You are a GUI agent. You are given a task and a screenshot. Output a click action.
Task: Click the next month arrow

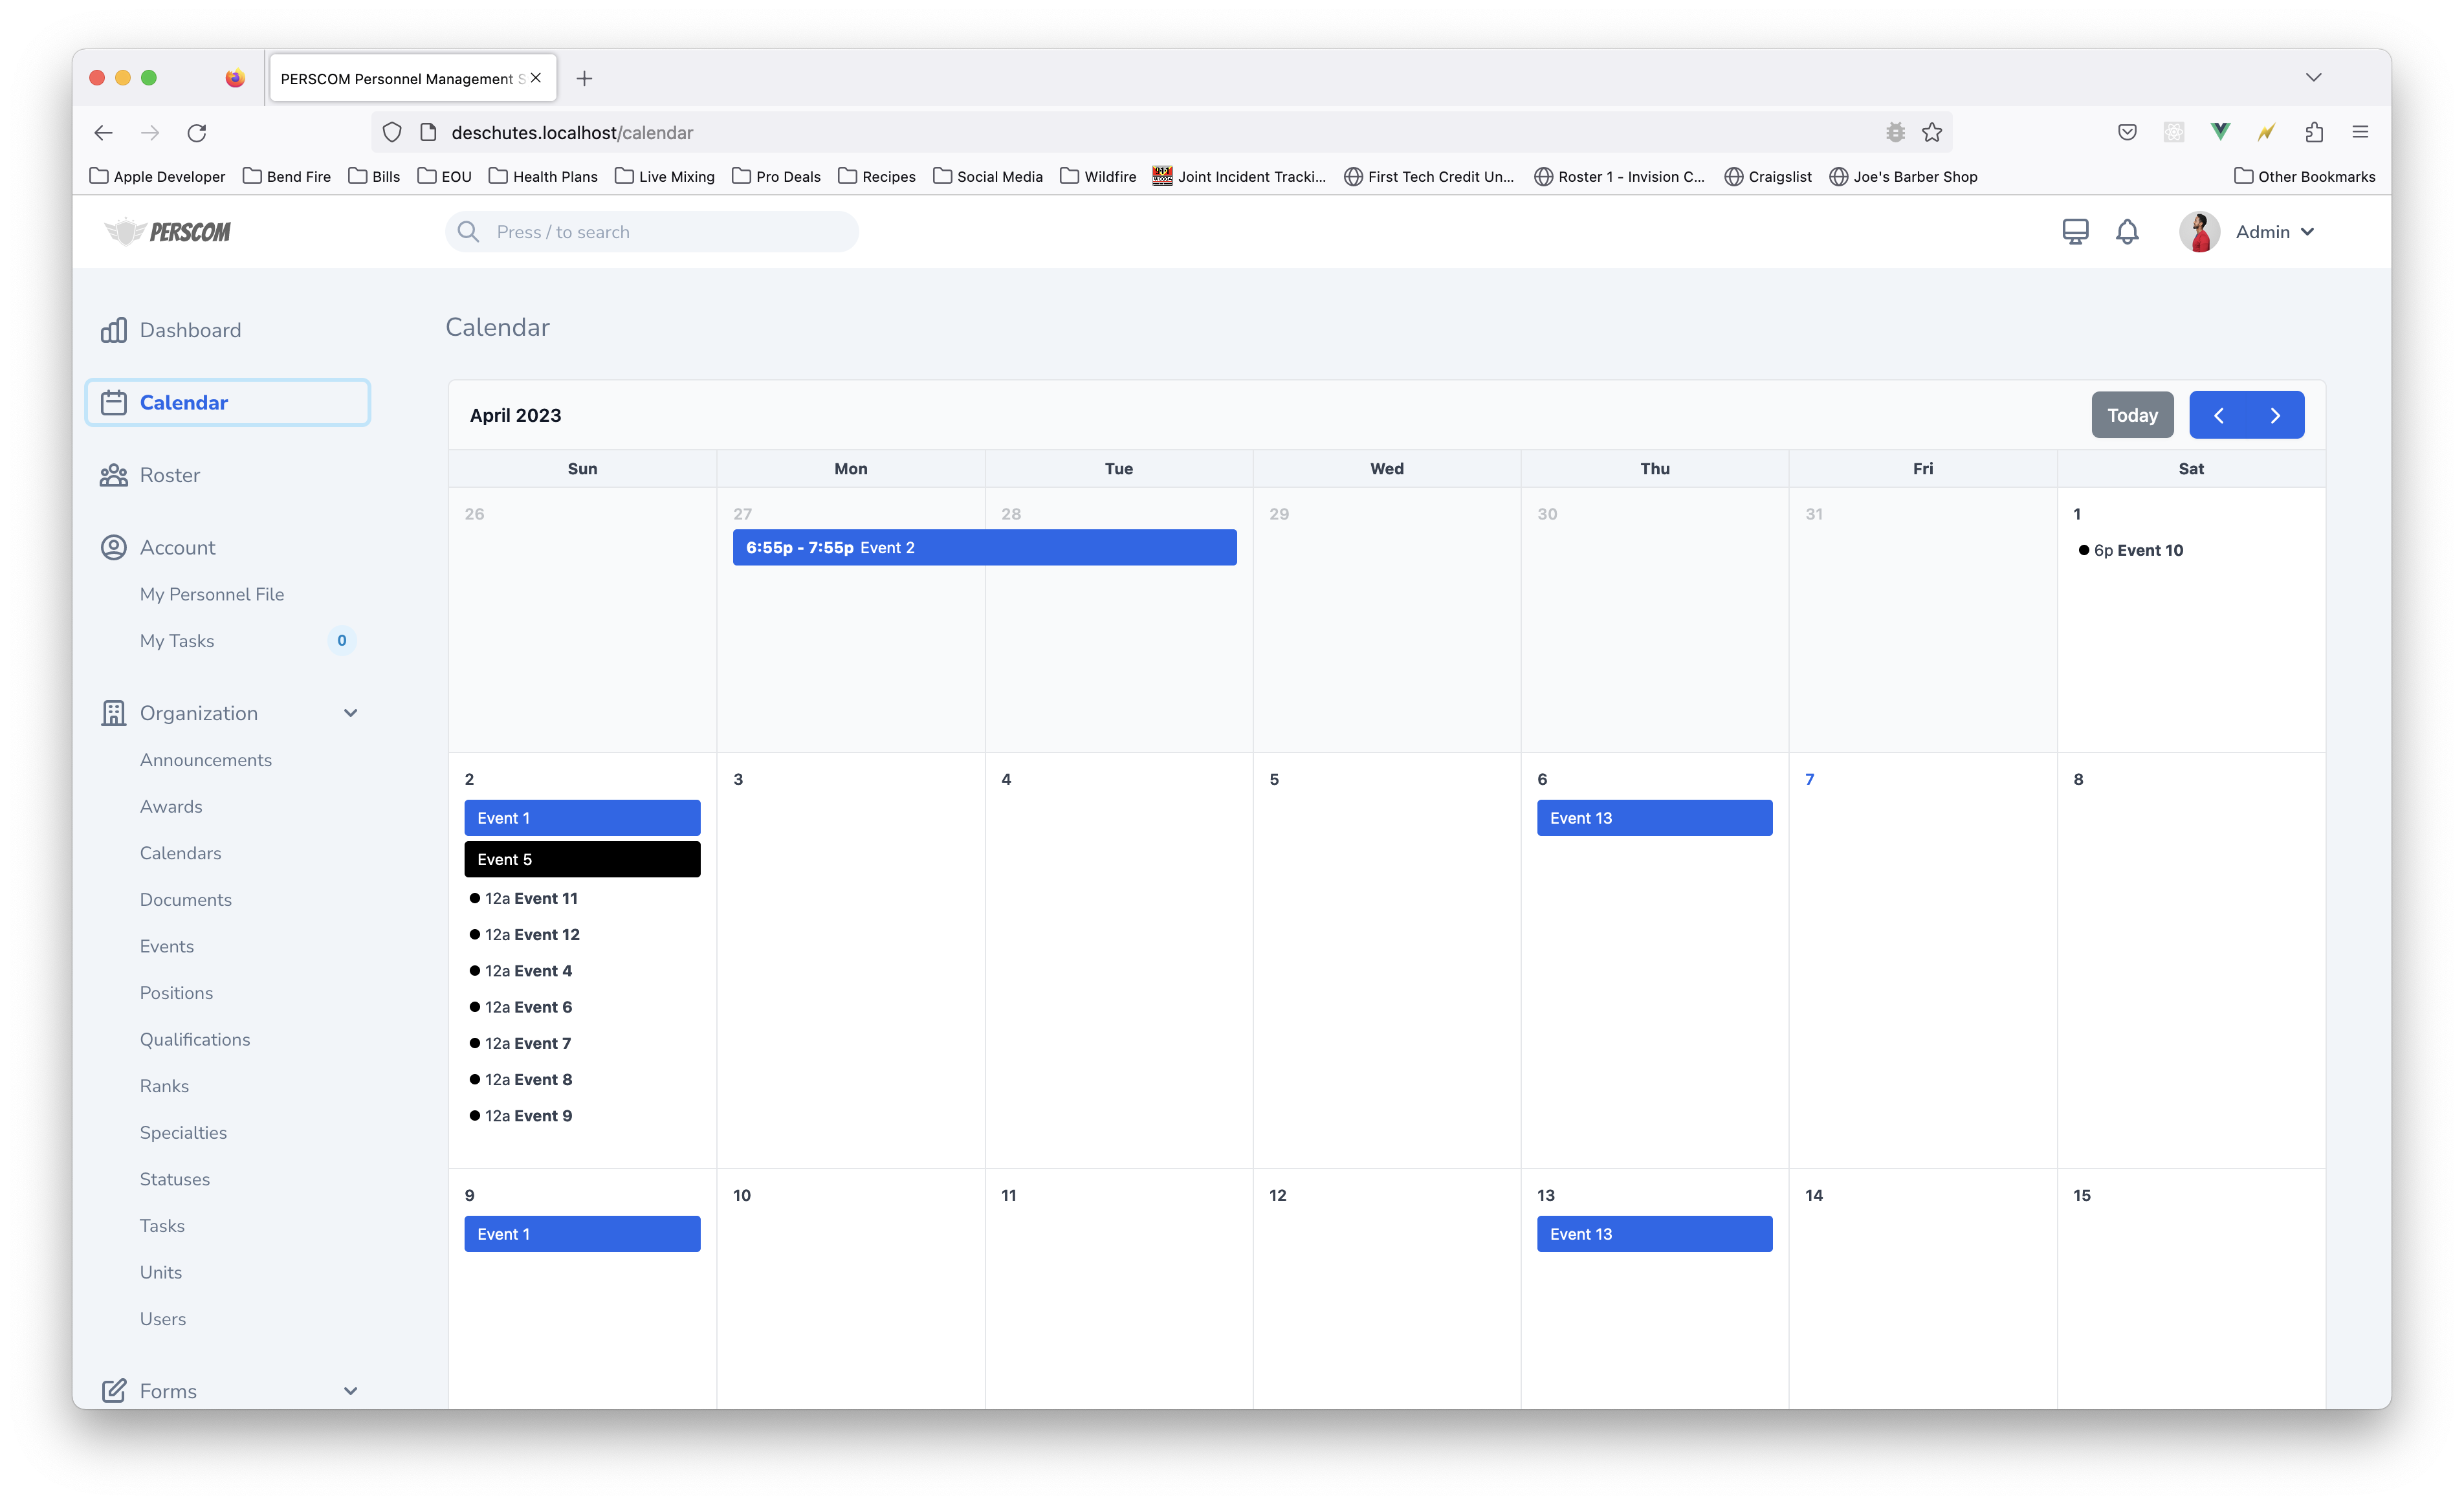coord(2276,414)
